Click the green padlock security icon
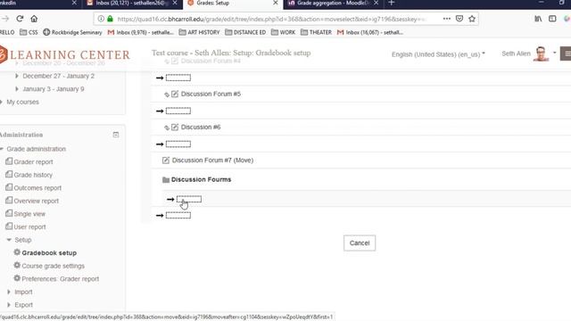 (110, 19)
